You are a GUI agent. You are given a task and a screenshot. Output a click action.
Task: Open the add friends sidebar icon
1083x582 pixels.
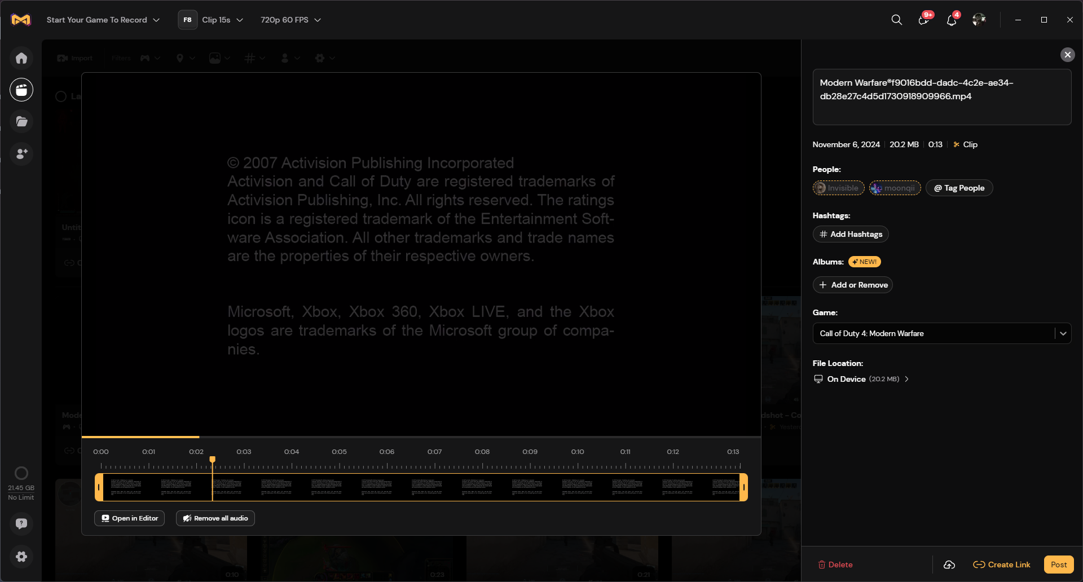click(x=21, y=153)
